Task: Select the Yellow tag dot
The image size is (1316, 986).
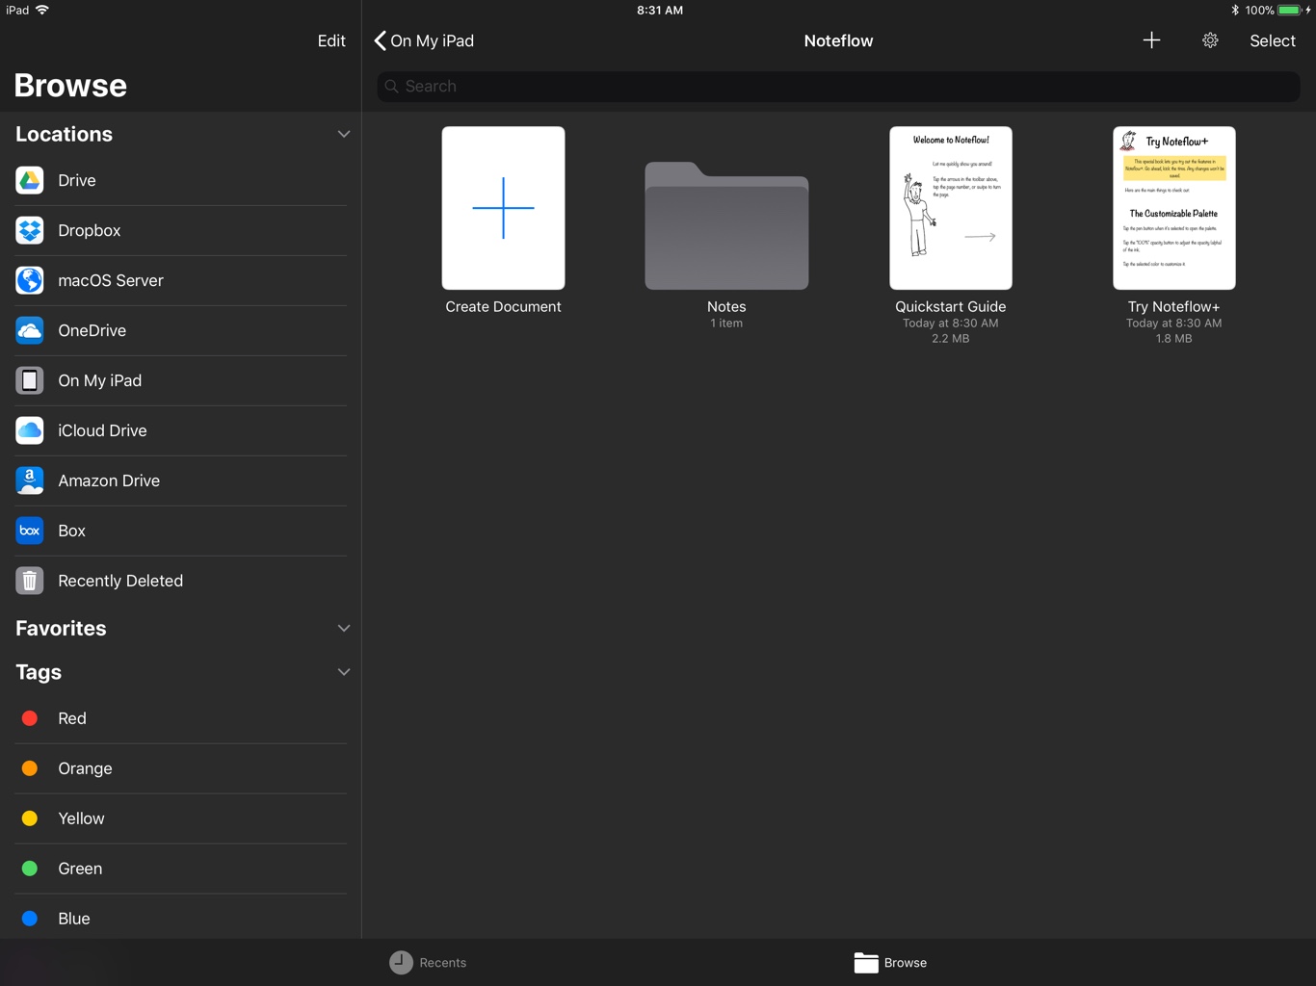Action: (x=30, y=818)
